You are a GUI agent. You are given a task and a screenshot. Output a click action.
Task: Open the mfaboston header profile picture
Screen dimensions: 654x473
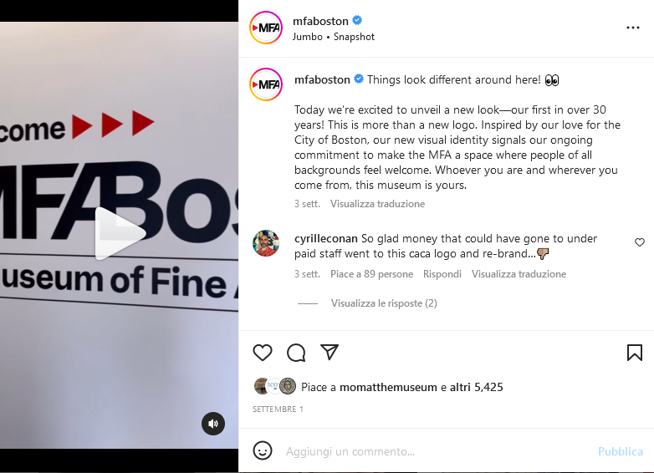(x=266, y=28)
